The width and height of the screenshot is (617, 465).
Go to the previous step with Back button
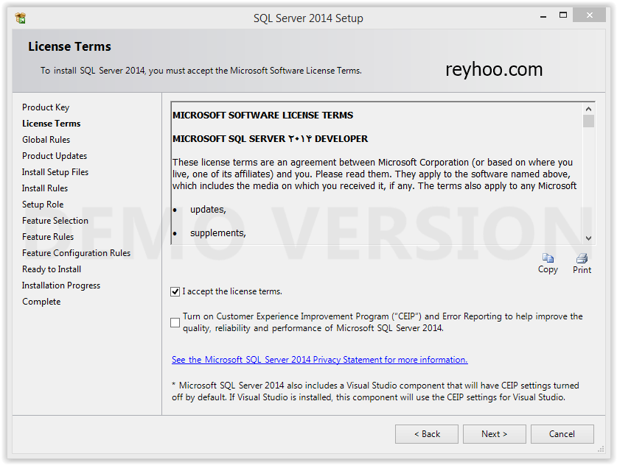point(427,434)
